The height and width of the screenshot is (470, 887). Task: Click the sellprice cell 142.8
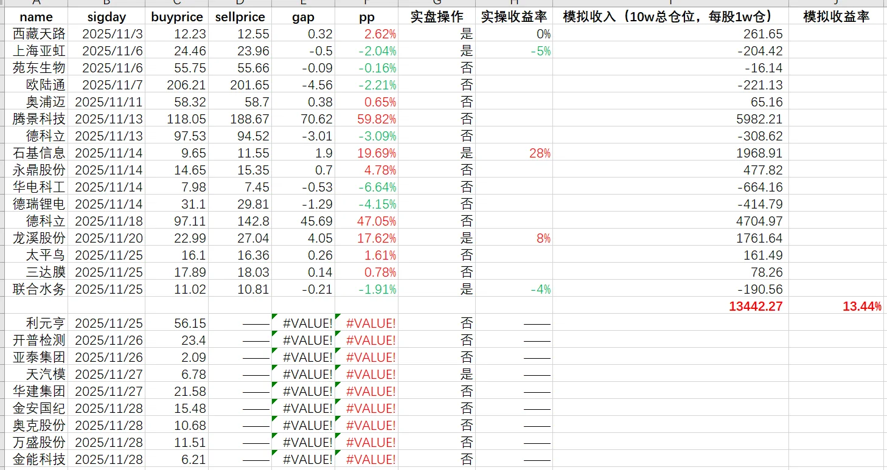pyautogui.click(x=240, y=221)
